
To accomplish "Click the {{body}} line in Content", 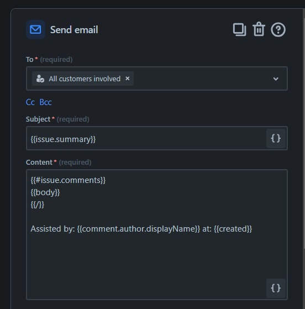I will tap(45, 192).
